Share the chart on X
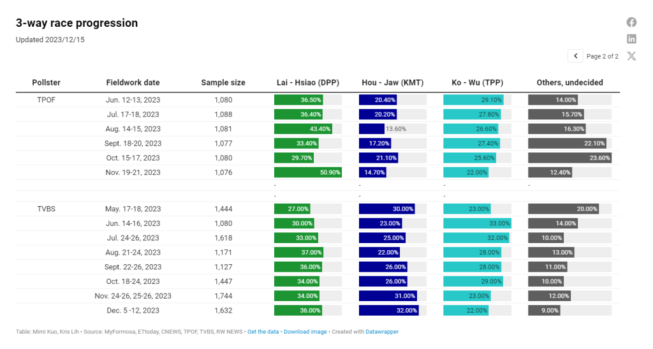Viewport: 653px width, 349px height. tap(631, 56)
